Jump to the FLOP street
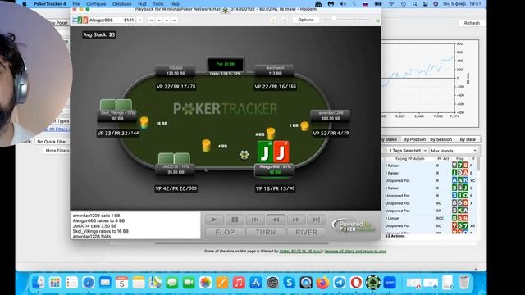This screenshot has height=295, width=525. point(225,233)
